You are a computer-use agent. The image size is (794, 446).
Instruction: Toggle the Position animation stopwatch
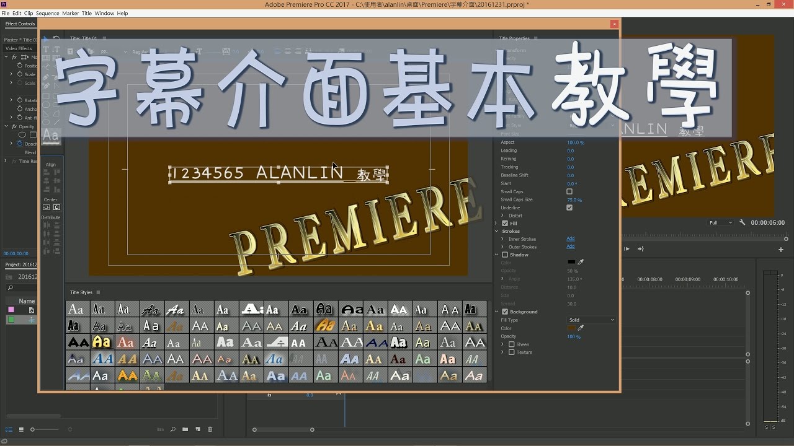click(19, 66)
